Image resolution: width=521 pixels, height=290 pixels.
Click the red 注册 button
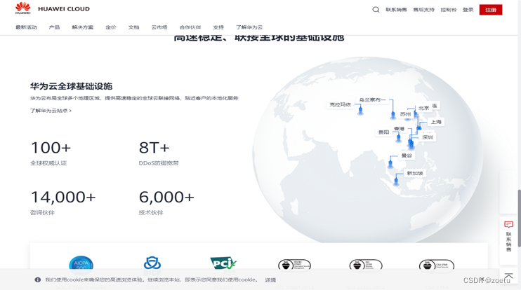(x=491, y=10)
